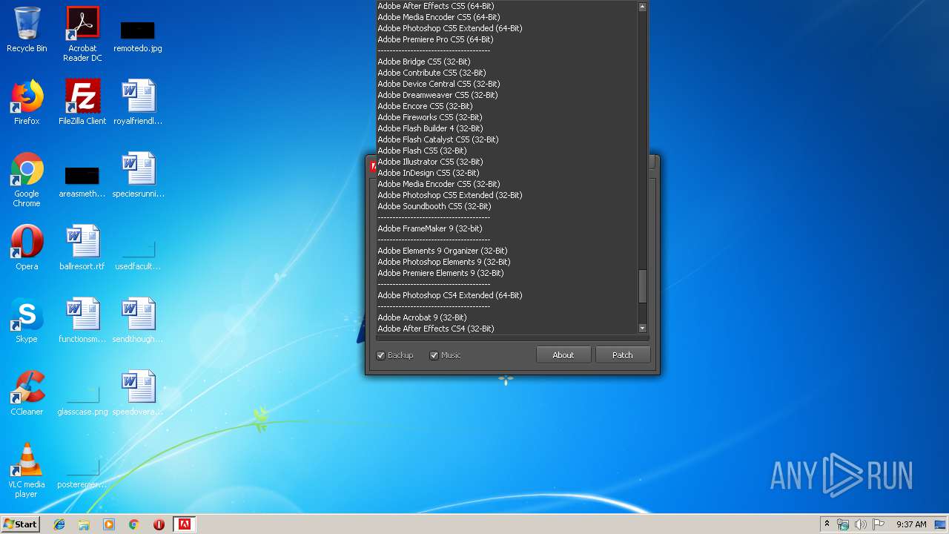Click the Patch button

click(x=623, y=355)
